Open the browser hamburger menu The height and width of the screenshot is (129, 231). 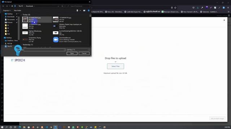(228, 8)
